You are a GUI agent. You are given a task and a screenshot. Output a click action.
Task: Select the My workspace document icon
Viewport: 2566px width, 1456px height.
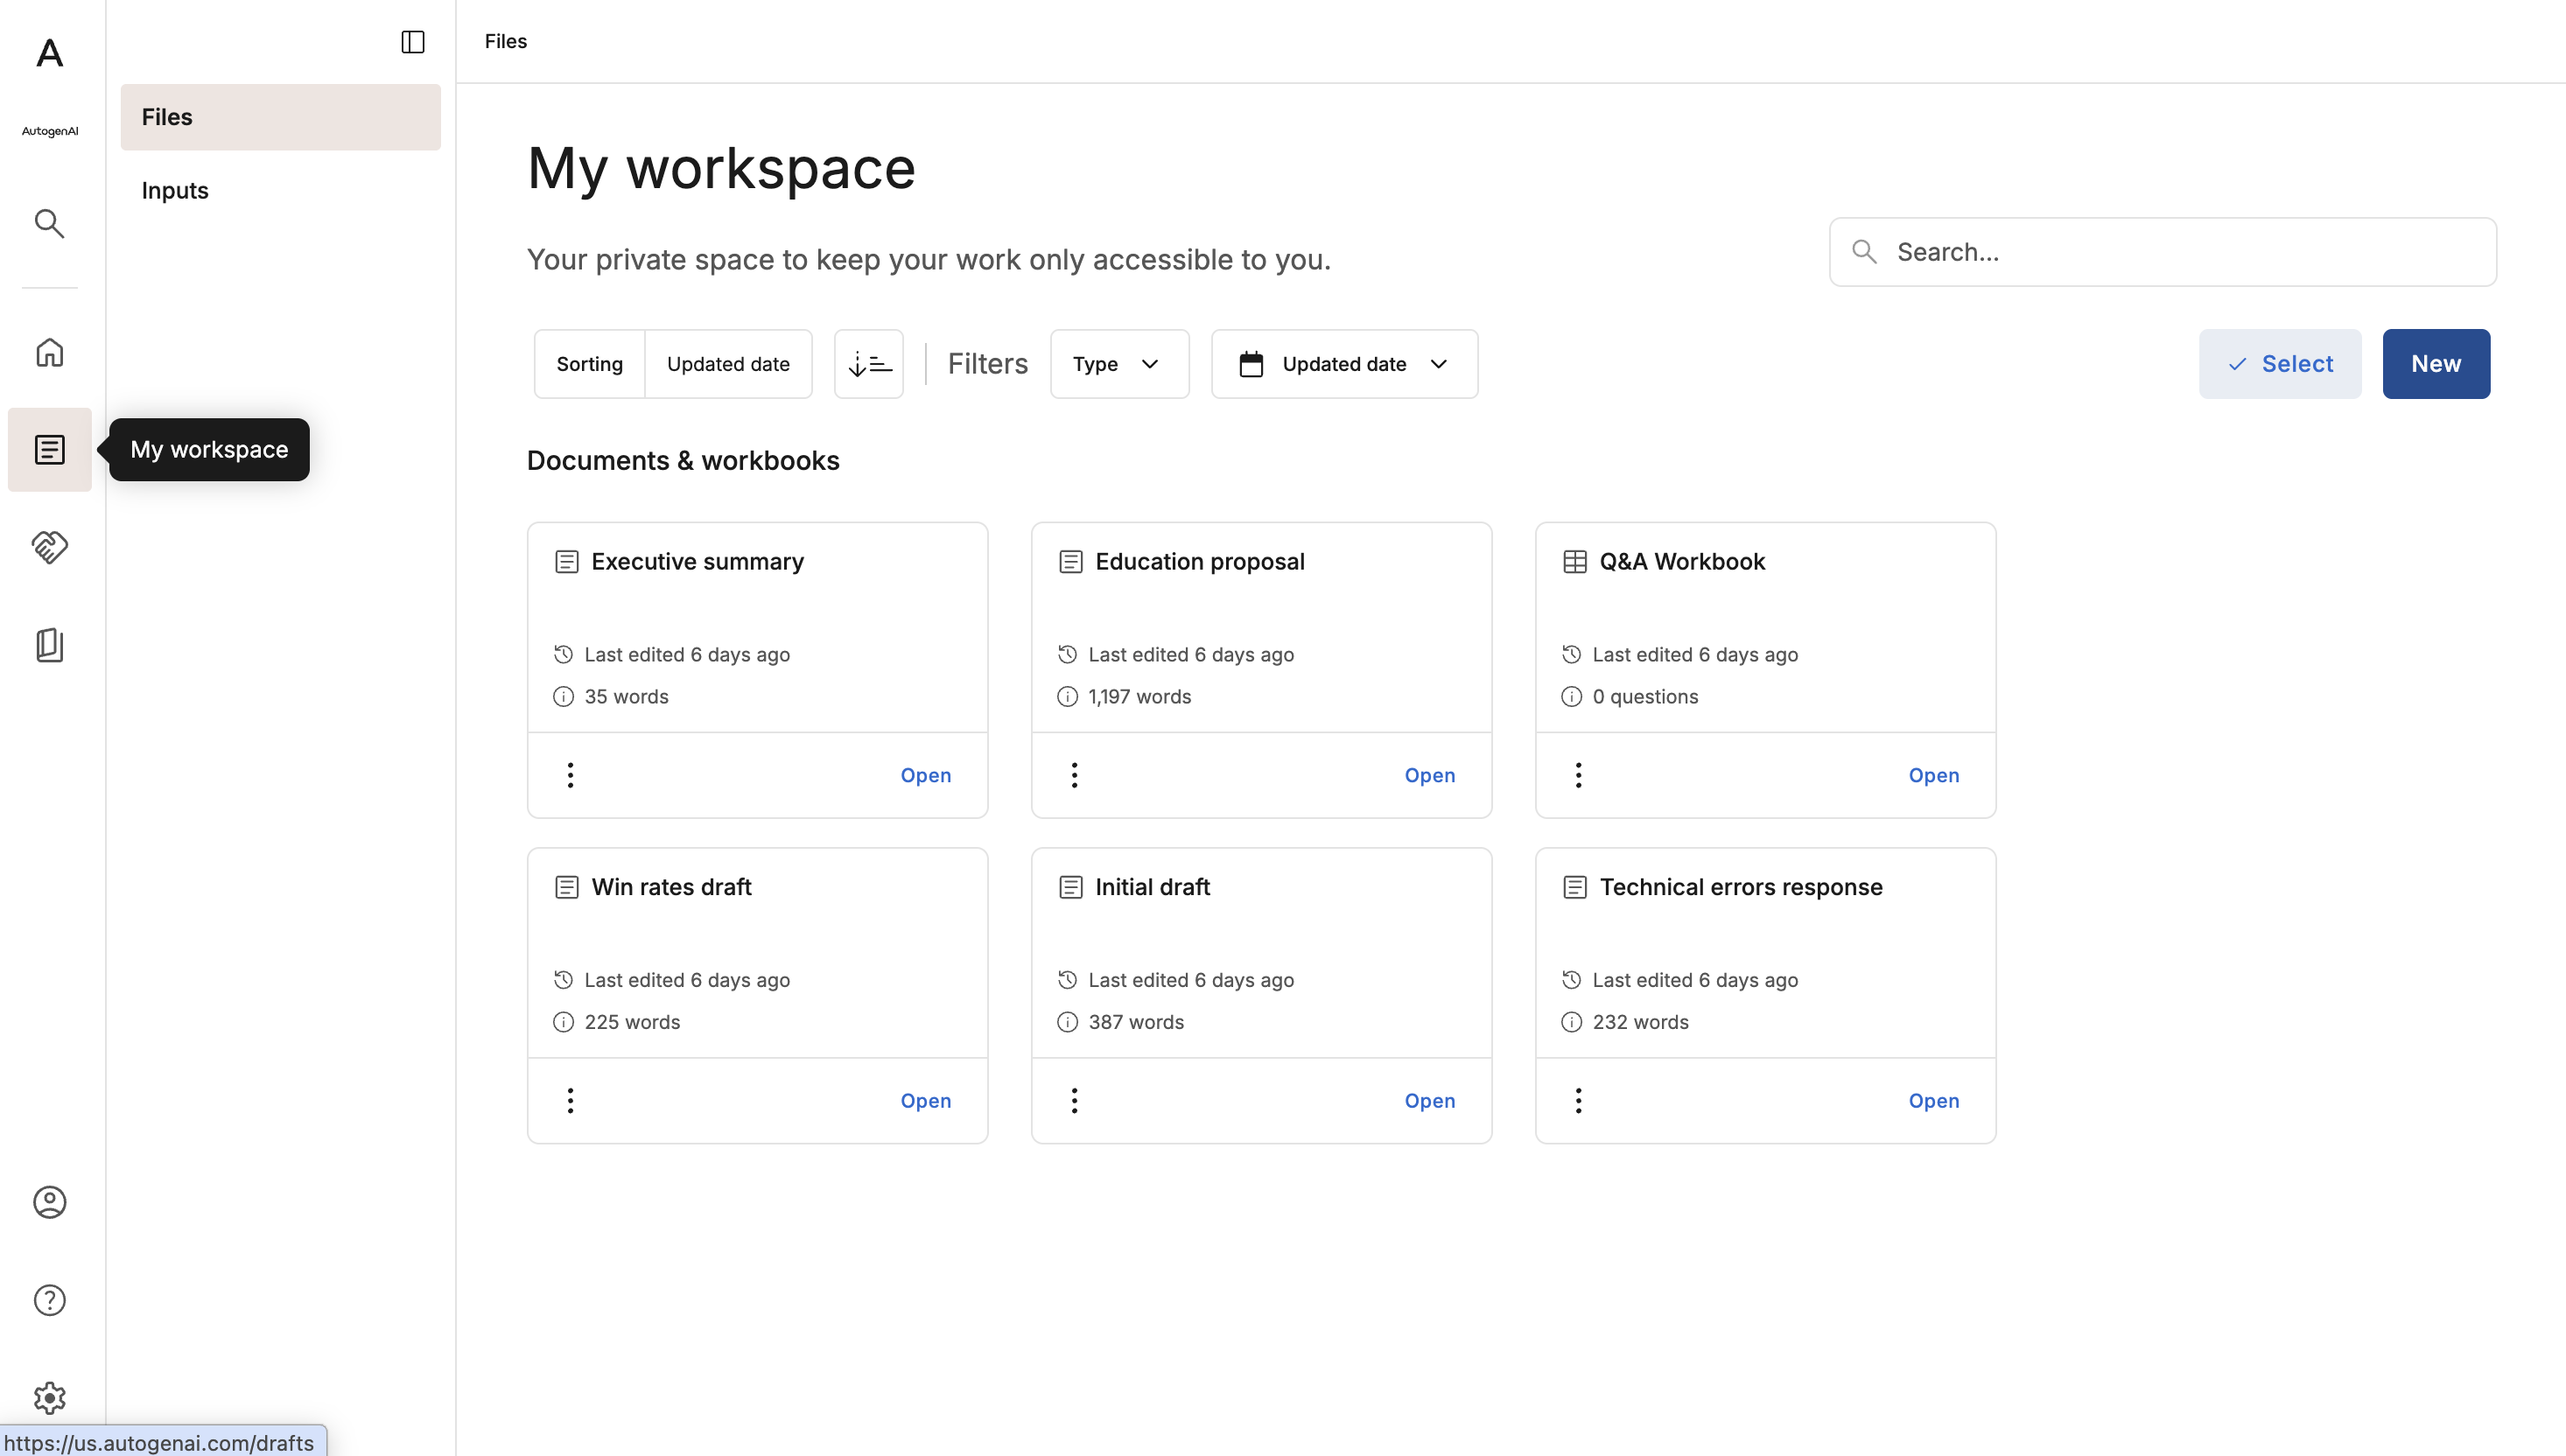(x=49, y=449)
